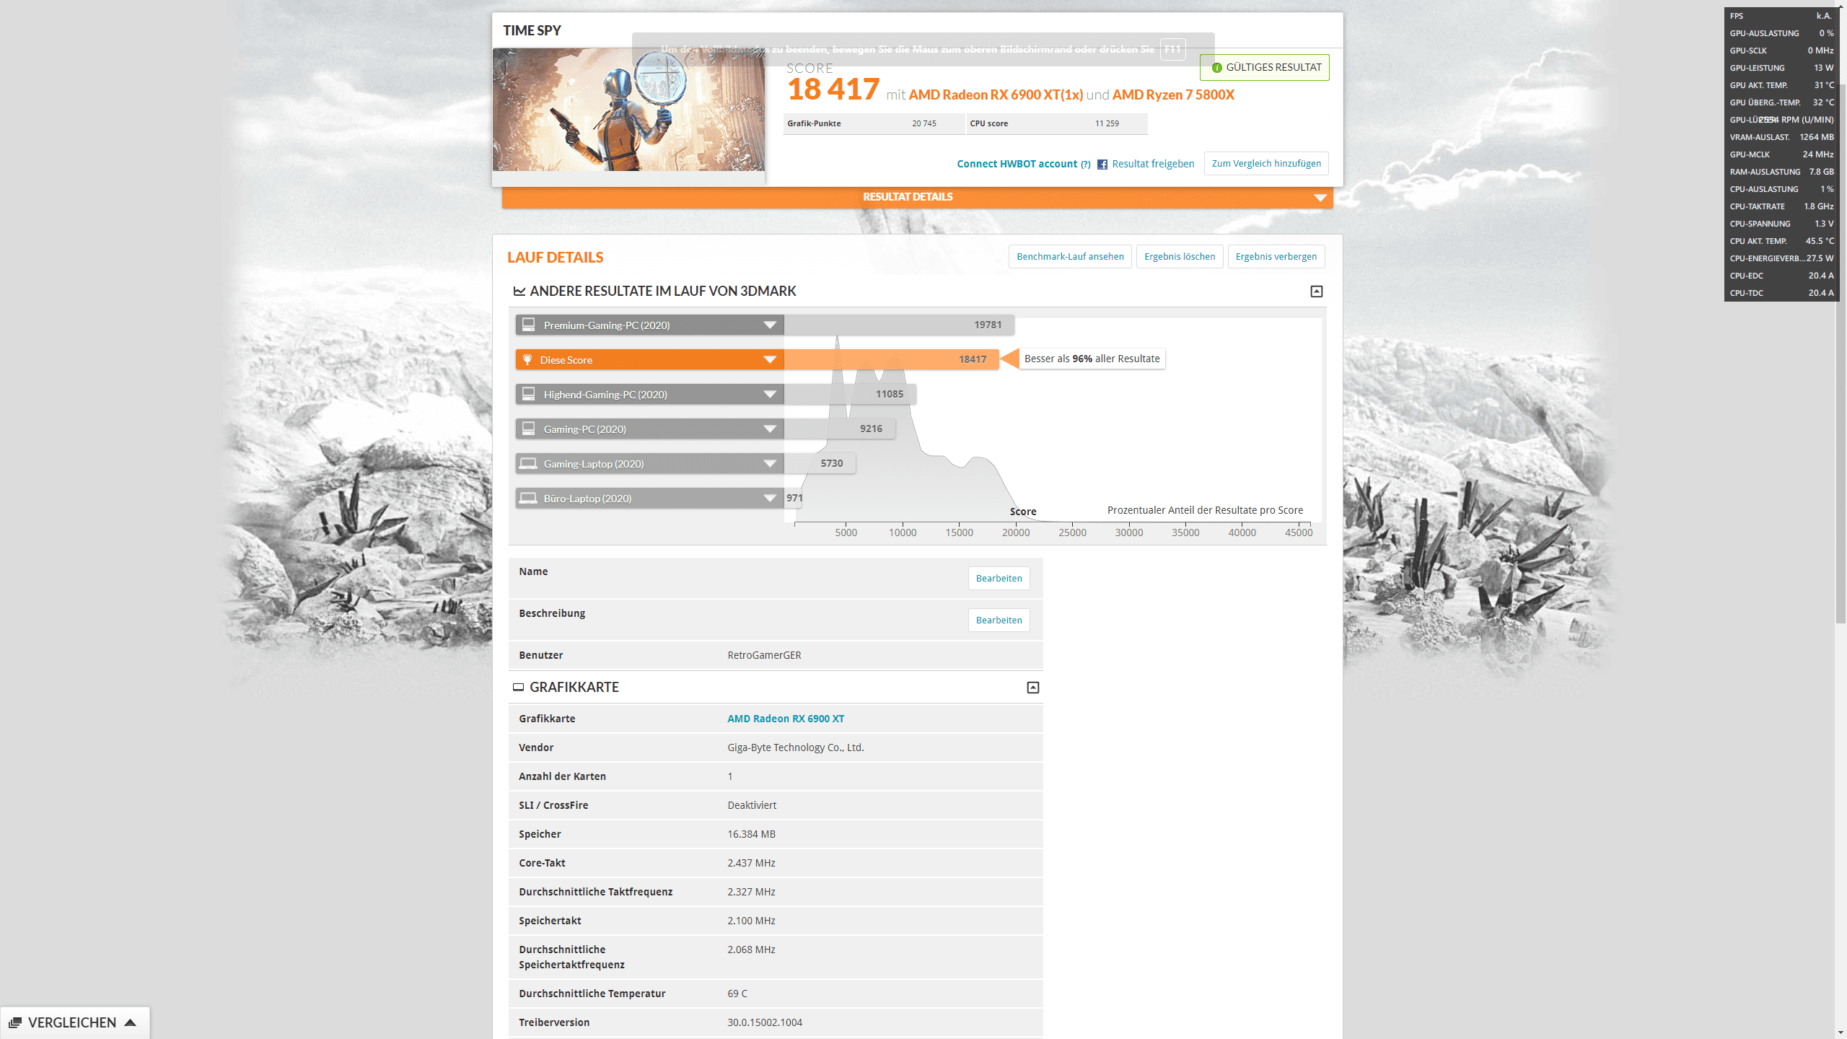
Task: Open the Diese Score dropdown arrow
Action: click(x=770, y=360)
